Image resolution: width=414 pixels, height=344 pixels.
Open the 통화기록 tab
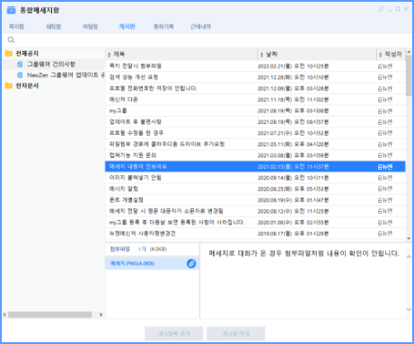(x=163, y=26)
